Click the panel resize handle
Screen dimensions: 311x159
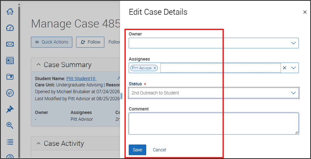tap(121, 96)
